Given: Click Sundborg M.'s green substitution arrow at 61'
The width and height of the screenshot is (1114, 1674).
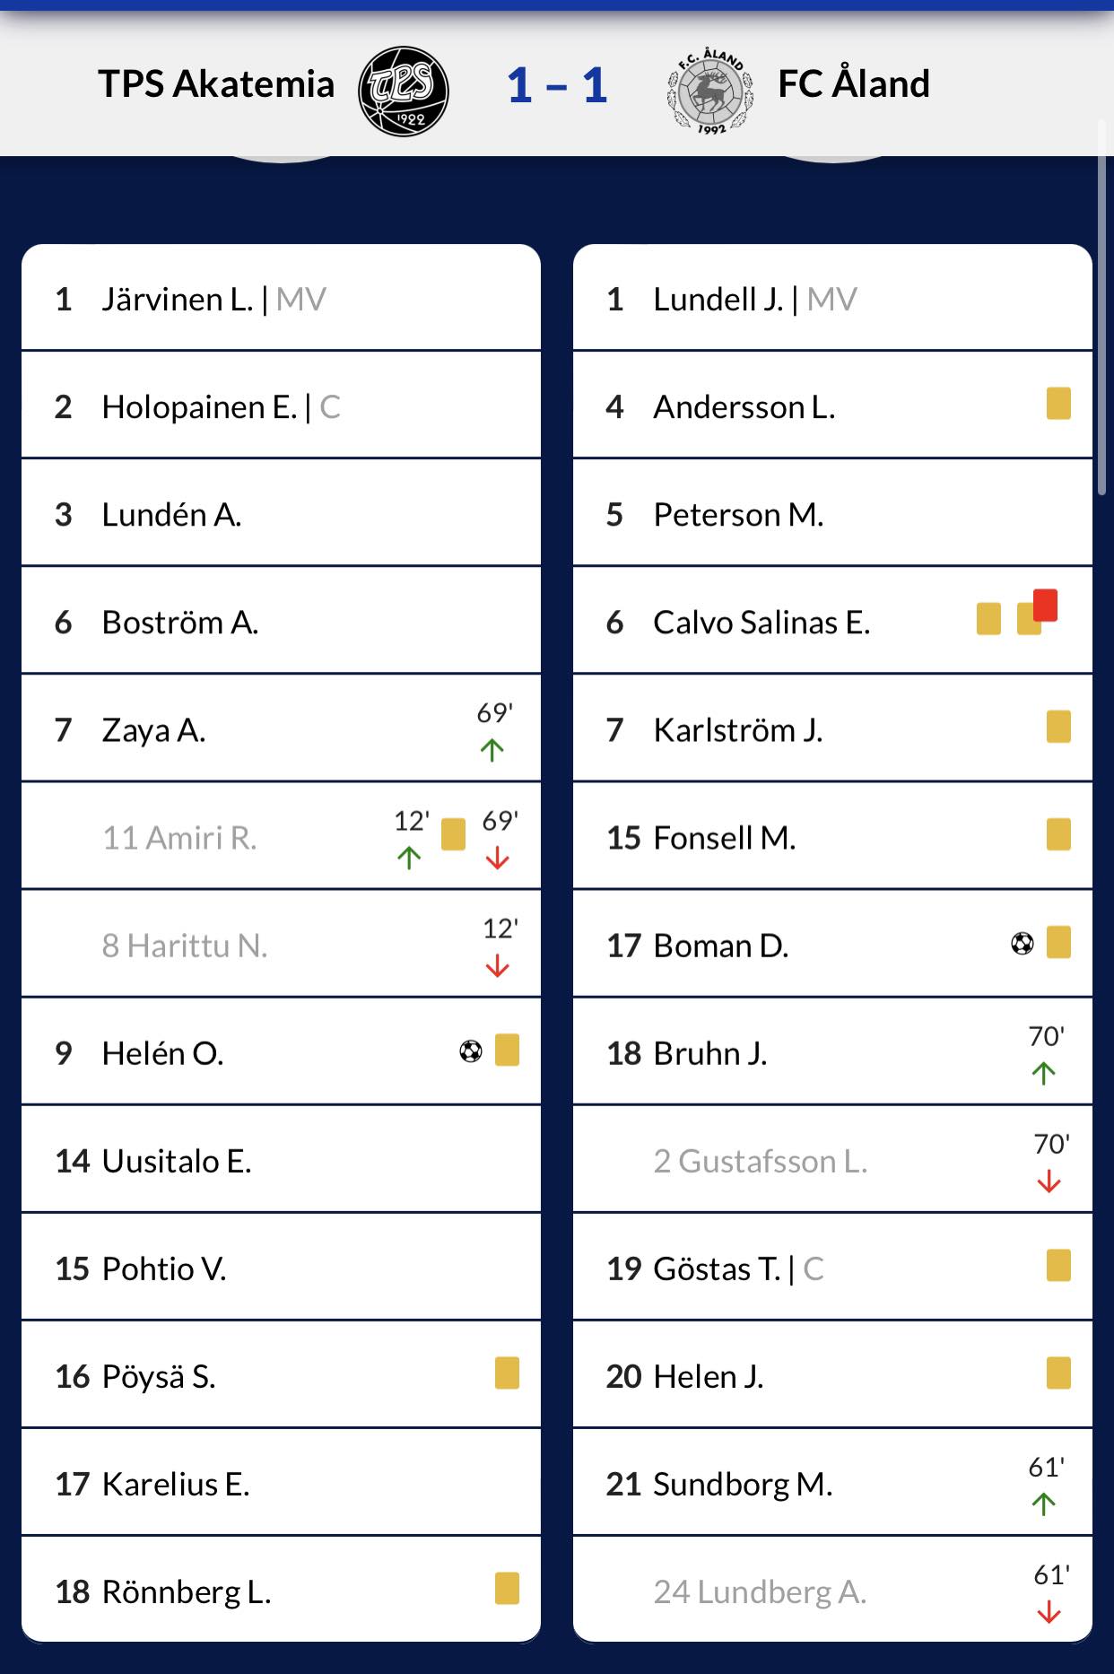Looking at the screenshot, I should click(x=1043, y=1504).
